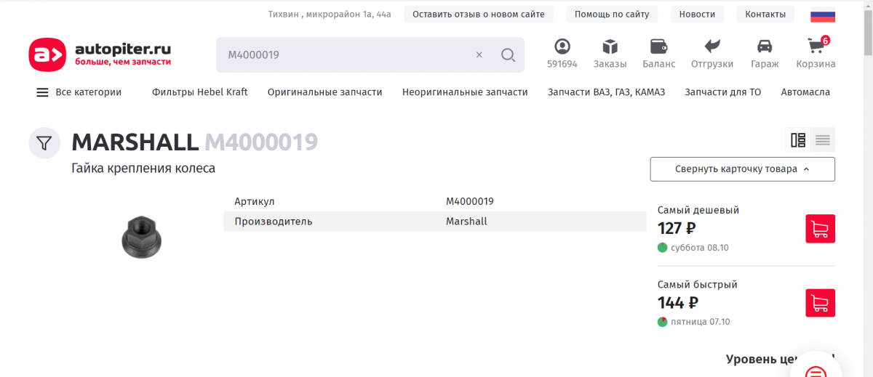The width and height of the screenshot is (873, 377).
Task: Open the wheel nut product thumbnail
Action: [x=142, y=238]
